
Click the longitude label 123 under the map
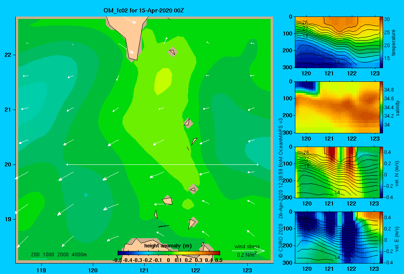pos(247,270)
